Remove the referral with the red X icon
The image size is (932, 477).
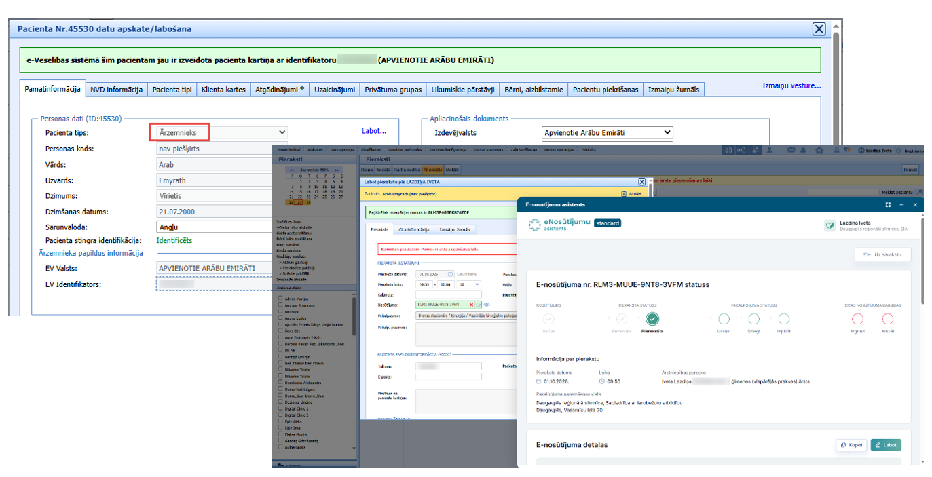click(x=471, y=305)
